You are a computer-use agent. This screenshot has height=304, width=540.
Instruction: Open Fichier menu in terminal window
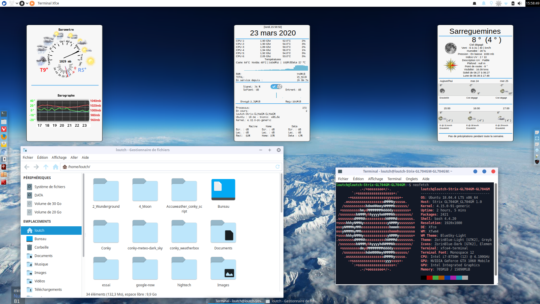[343, 179]
